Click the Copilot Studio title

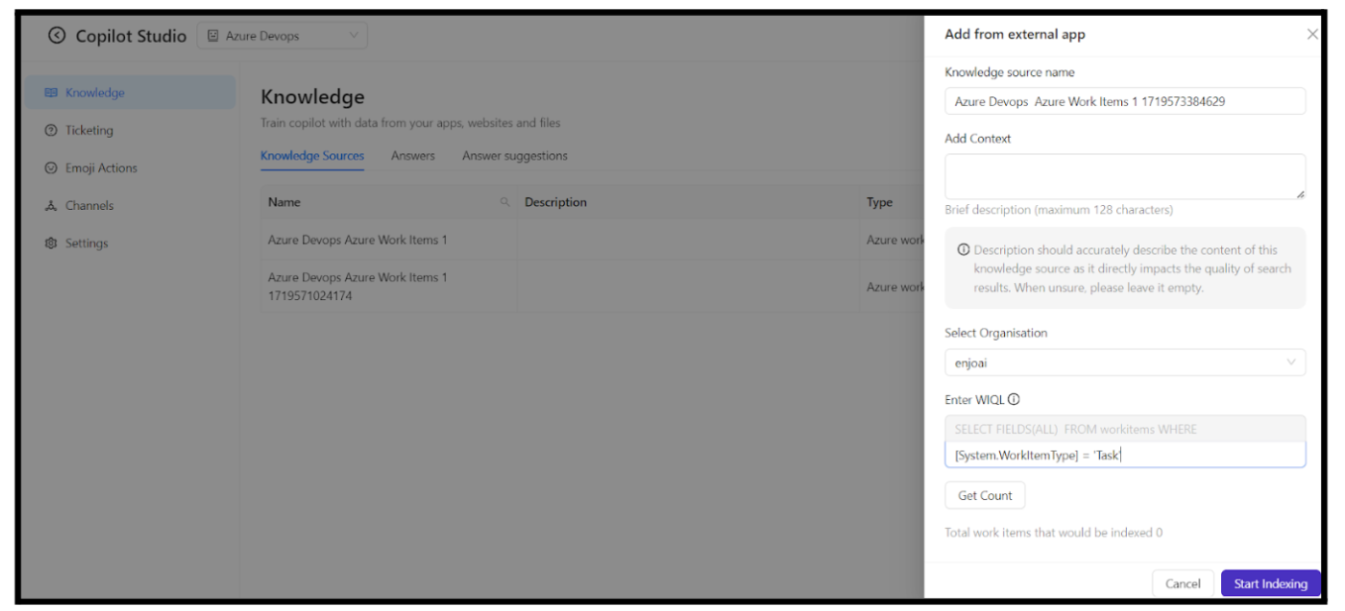click(x=131, y=36)
